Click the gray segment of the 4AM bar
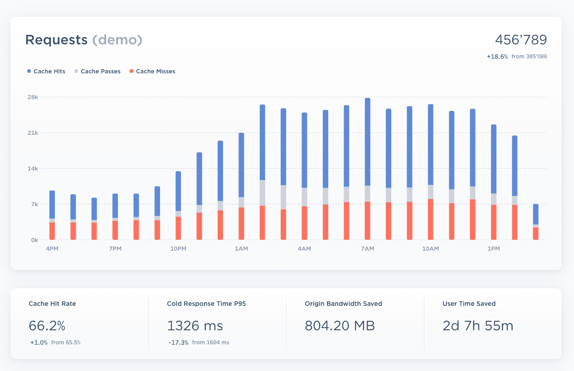This screenshot has height=371, width=574. coord(304,197)
